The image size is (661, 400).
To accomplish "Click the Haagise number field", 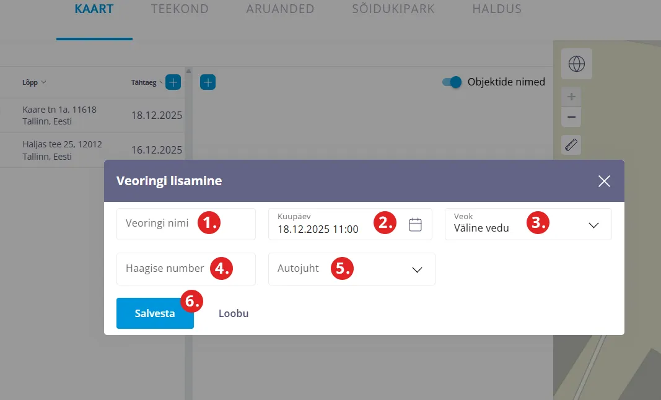I will click(165, 269).
